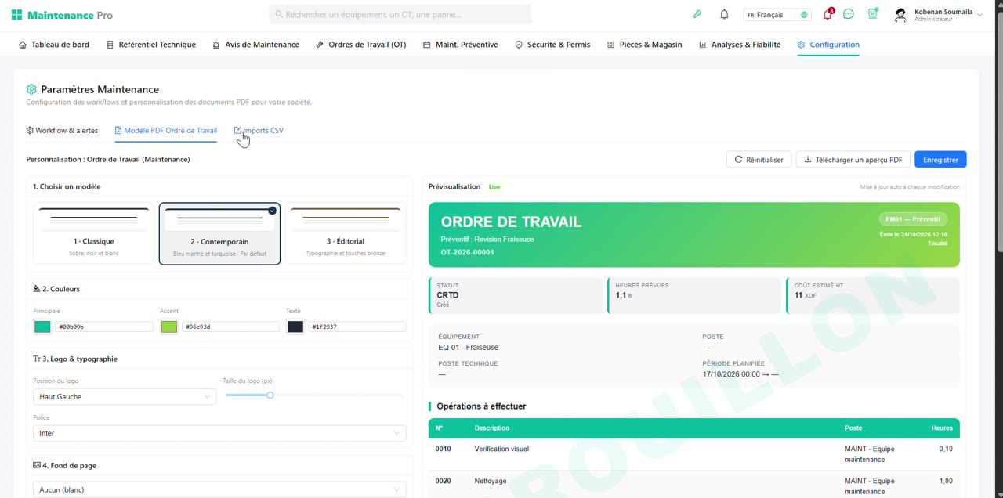Click the Ordres de Travail wrench icon
Screen dimensions: 1003x498
[320, 45]
